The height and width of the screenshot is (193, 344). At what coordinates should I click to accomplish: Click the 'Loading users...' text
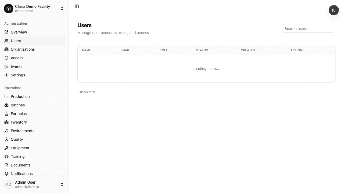click(x=206, y=69)
